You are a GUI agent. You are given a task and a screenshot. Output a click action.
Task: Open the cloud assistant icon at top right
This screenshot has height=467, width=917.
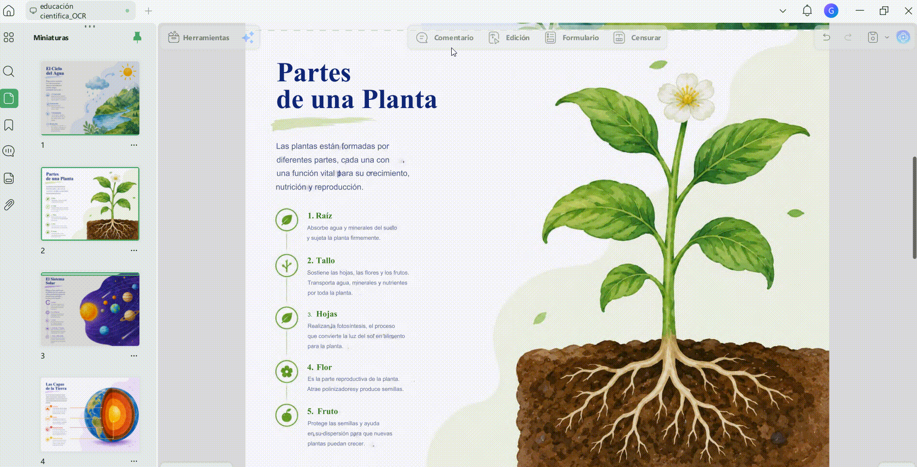coord(903,37)
